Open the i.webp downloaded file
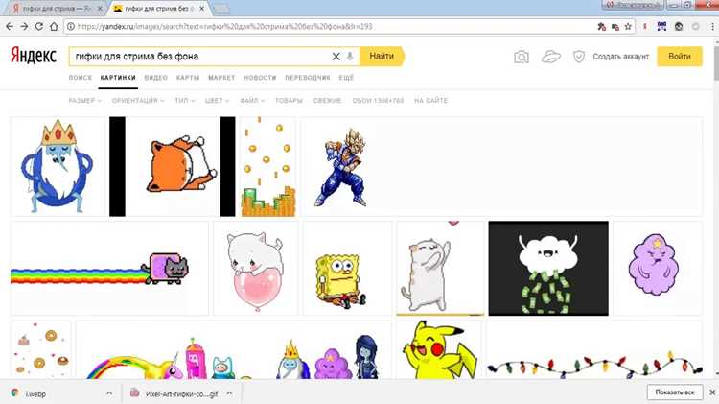Screen dimensions: 719x404 [35, 393]
